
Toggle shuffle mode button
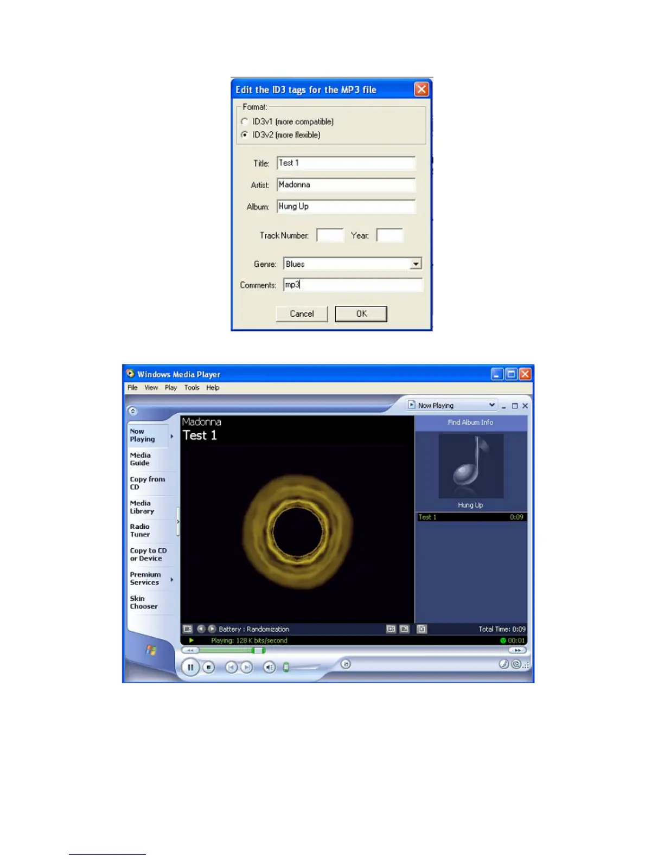click(x=346, y=664)
